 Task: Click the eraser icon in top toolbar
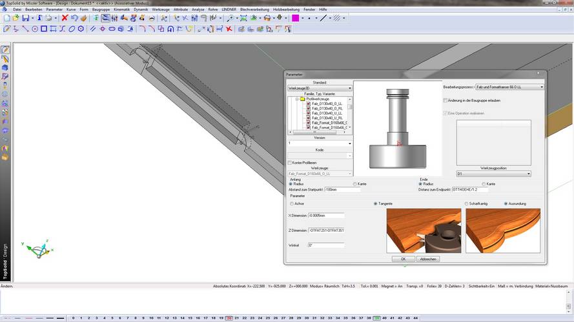(x=83, y=18)
